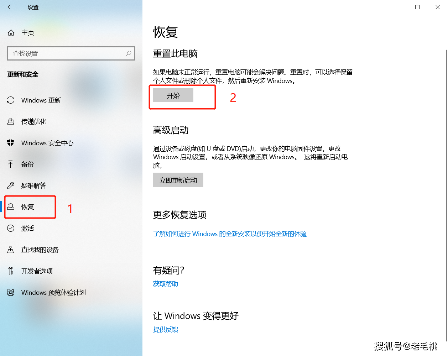
Task: Click the 激活 checkmark circle icon
Action: [11, 228]
